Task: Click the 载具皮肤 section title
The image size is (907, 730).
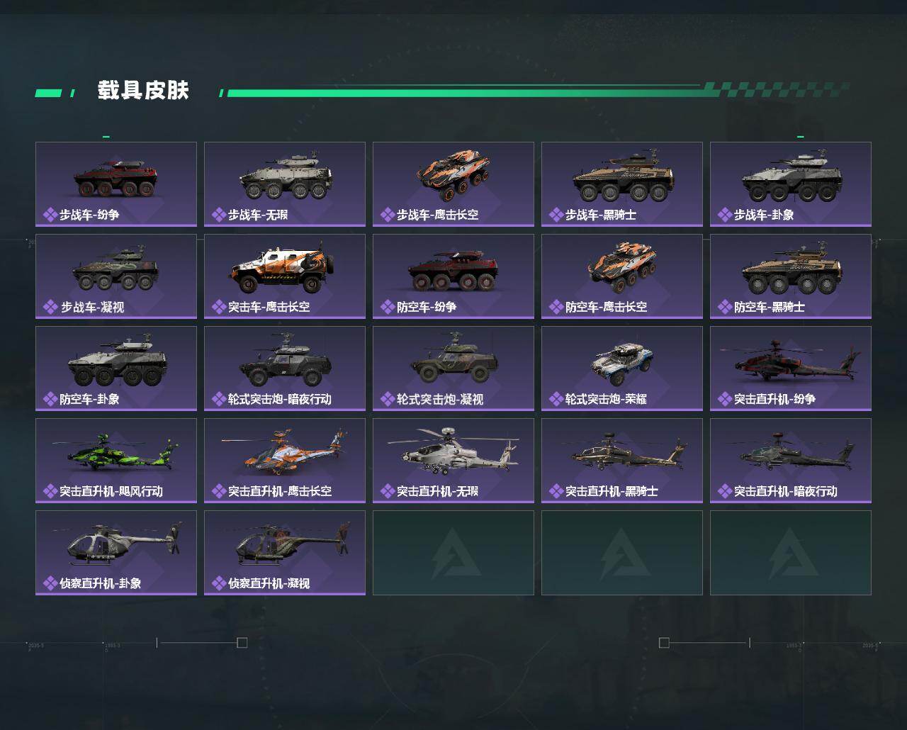Action: [x=143, y=91]
